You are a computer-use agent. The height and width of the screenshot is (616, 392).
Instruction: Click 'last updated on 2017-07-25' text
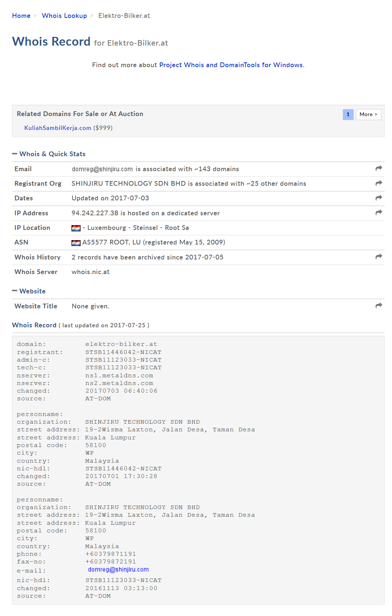(104, 326)
